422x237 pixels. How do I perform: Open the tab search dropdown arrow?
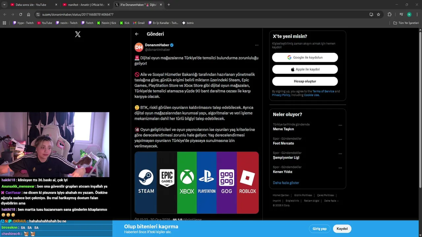(x=4, y=5)
